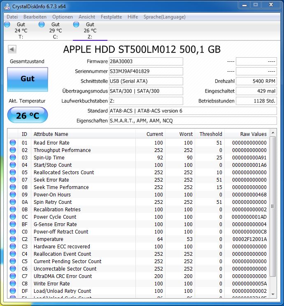This screenshot has width=284, height=306.
Task: Click the Firmware field 2BA30003
Action: tap(146, 61)
